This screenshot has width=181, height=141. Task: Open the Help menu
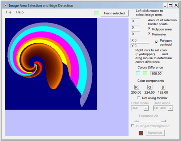pyautogui.click(x=20, y=12)
